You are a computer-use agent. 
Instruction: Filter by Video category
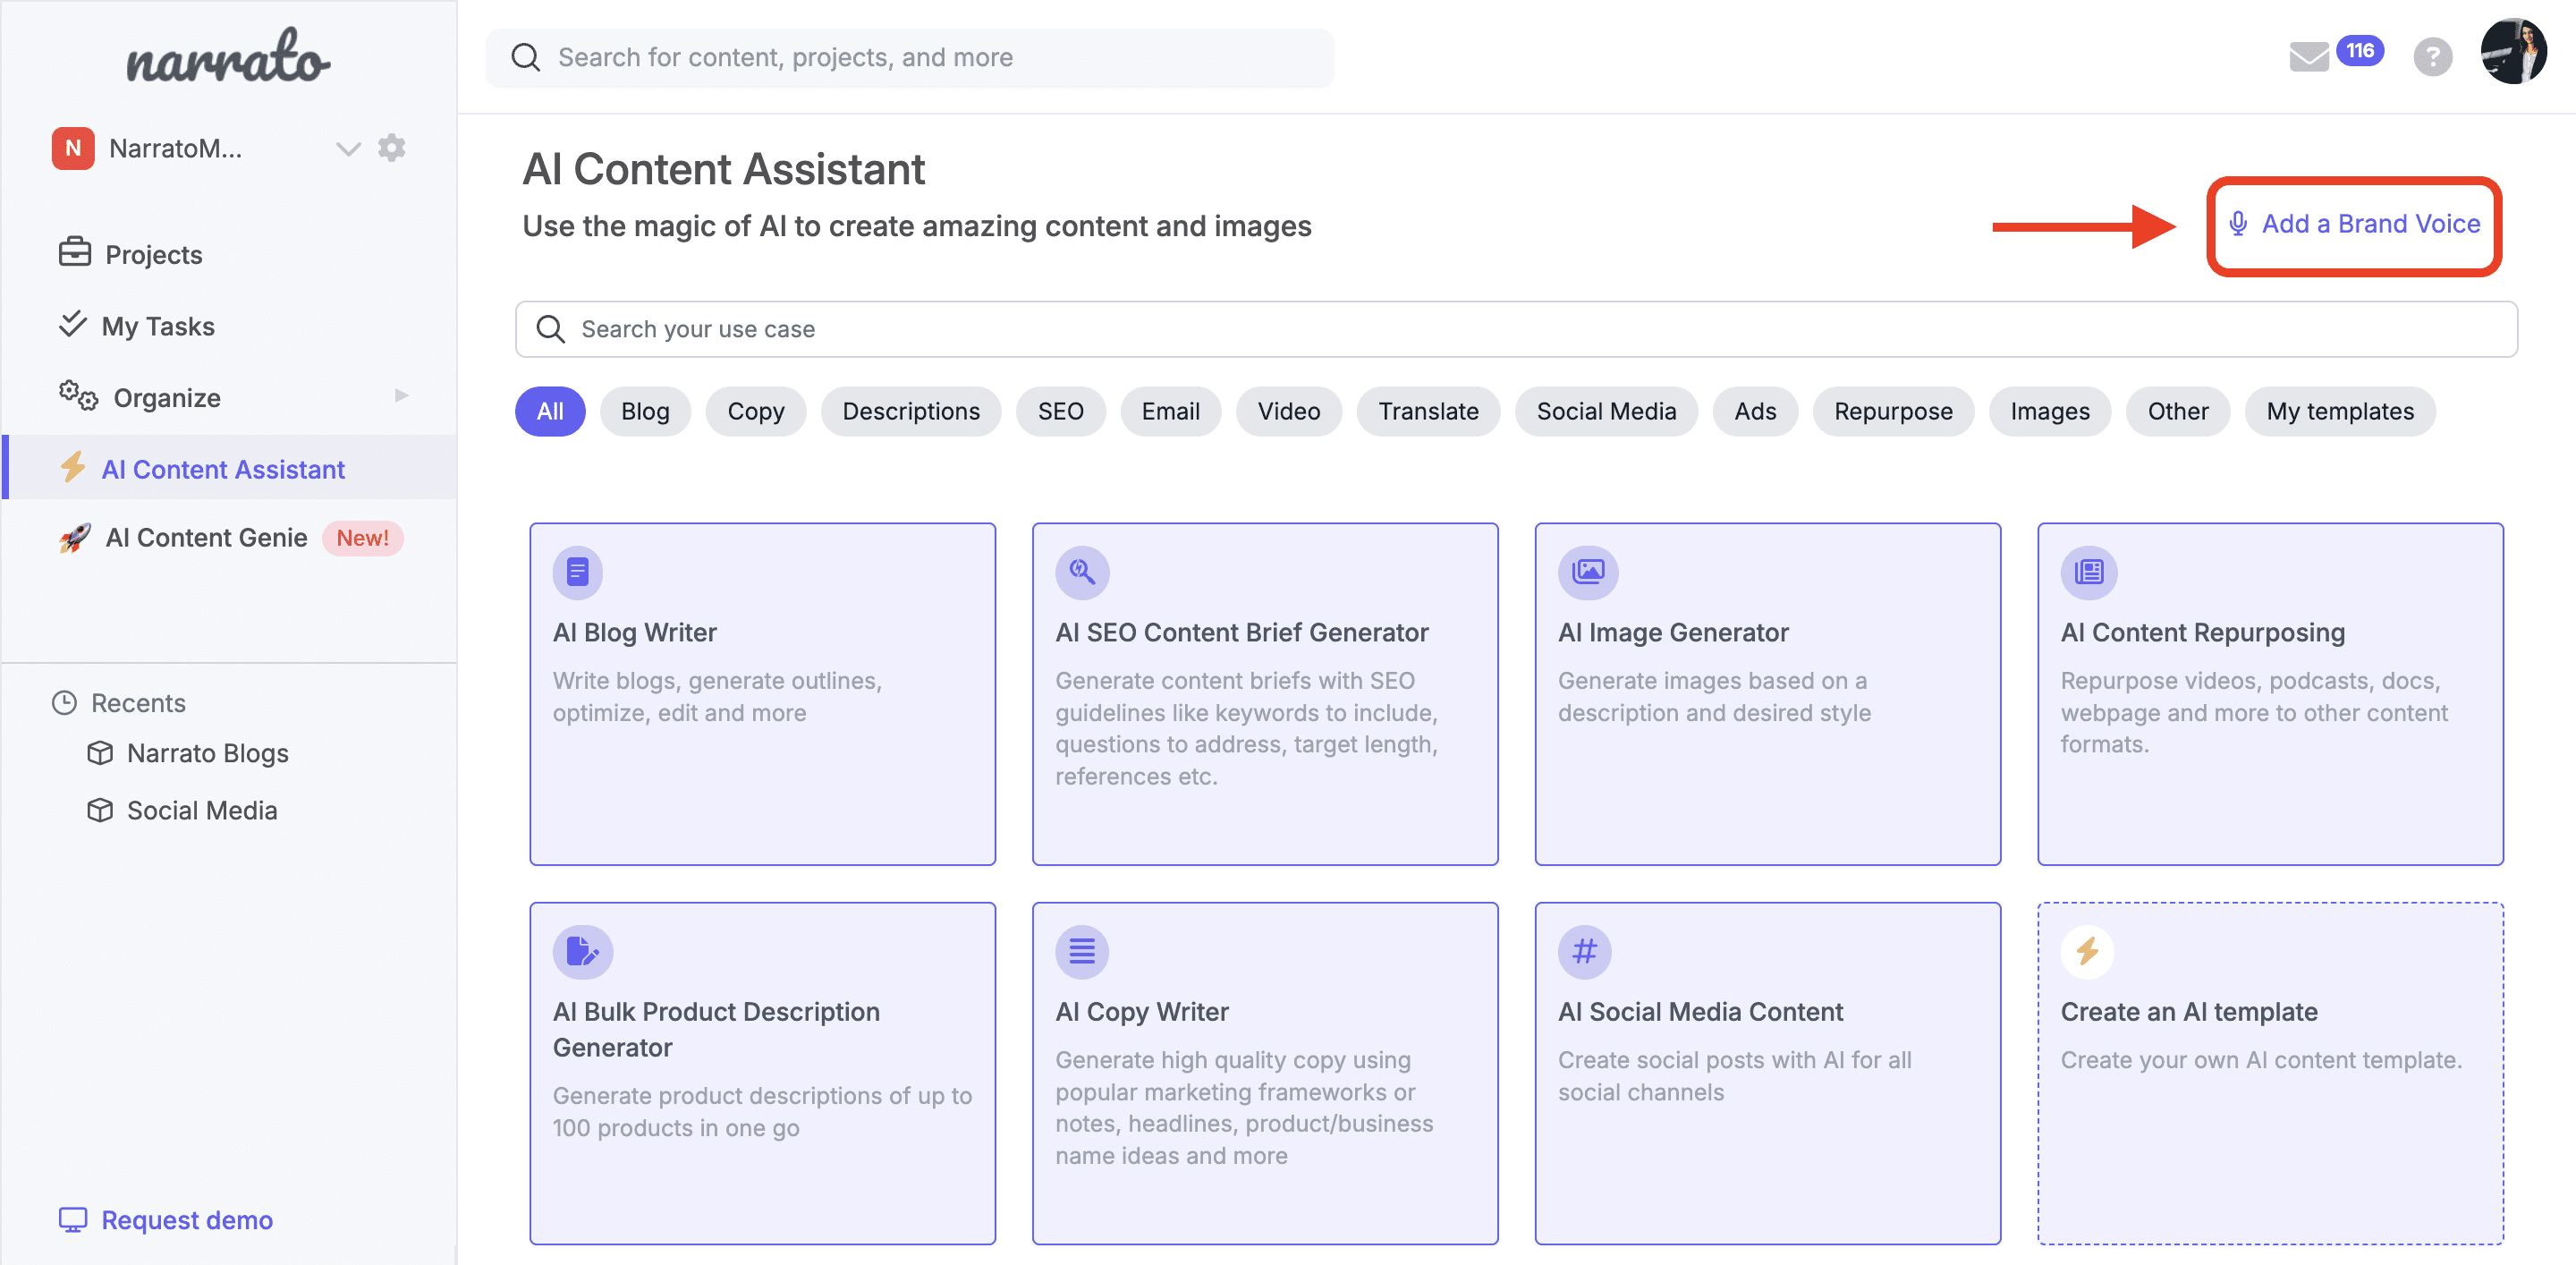(x=1289, y=411)
